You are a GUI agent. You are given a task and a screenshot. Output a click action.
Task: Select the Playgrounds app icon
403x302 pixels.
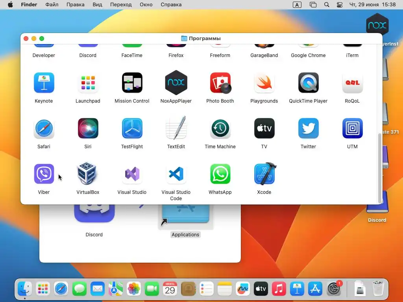click(x=264, y=83)
